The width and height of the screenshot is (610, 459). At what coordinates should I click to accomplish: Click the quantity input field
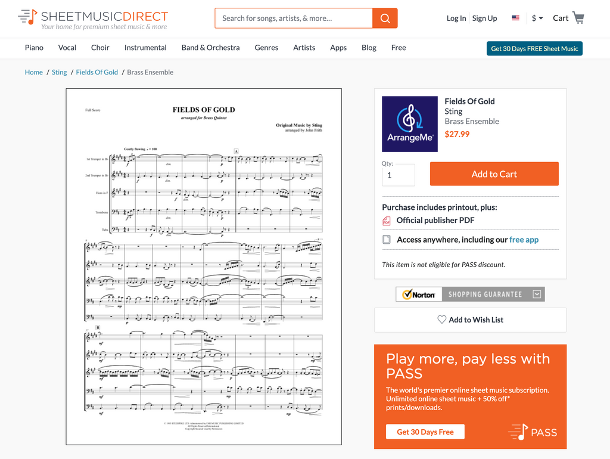click(398, 175)
